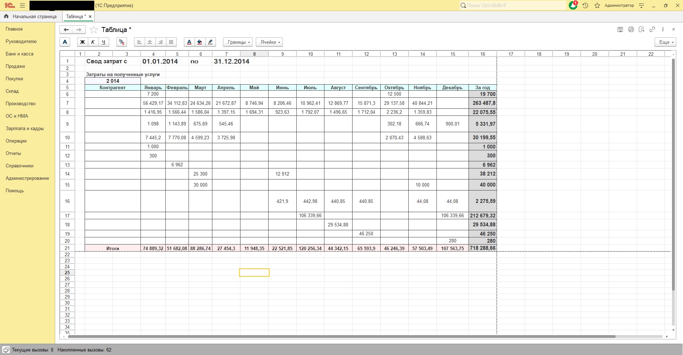Open the Справочники section
Viewport: 683px width, 355px height.
[x=20, y=166]
